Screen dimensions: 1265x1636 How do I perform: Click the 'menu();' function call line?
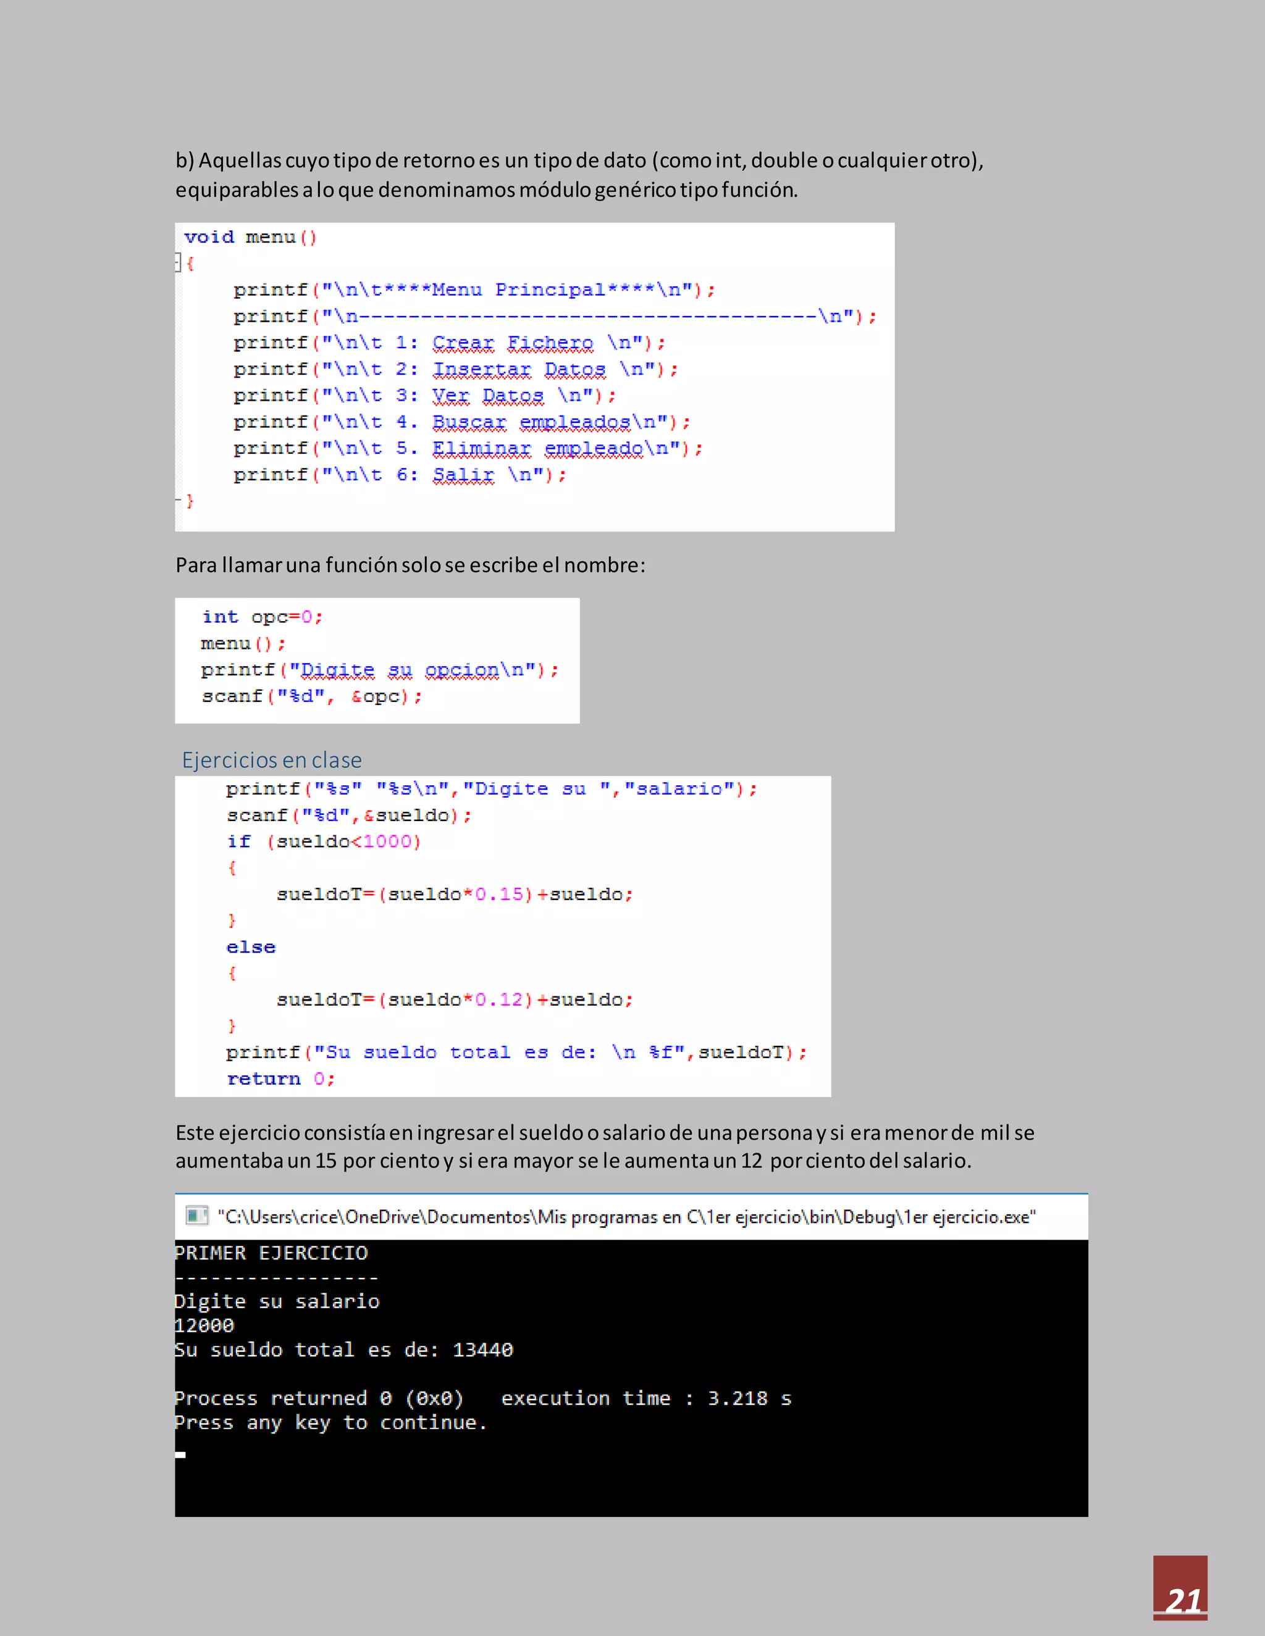tap(243, 643)
